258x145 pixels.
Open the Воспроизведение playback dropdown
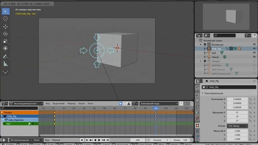point(21,140)
